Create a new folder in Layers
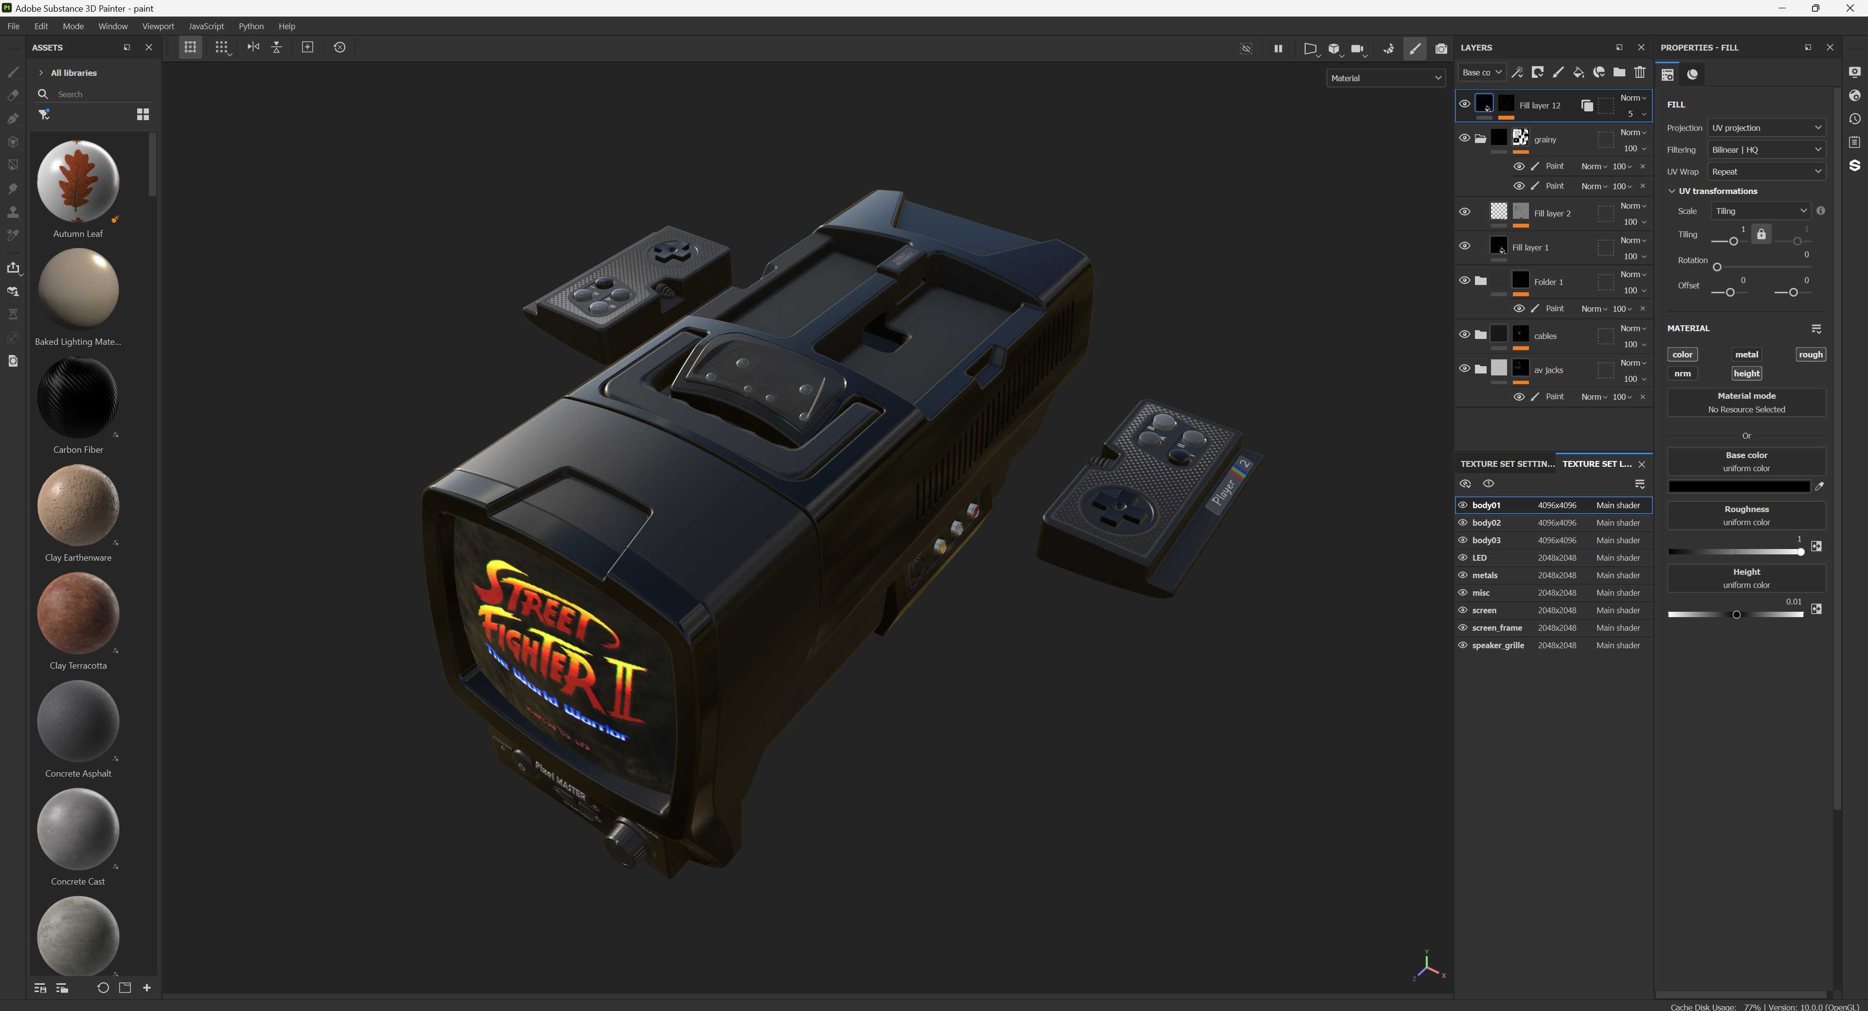 (1619, 72)
